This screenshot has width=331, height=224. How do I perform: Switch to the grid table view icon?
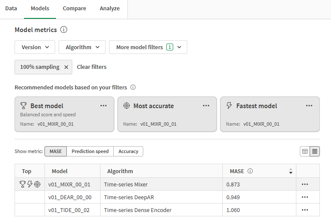coord(305,151)
